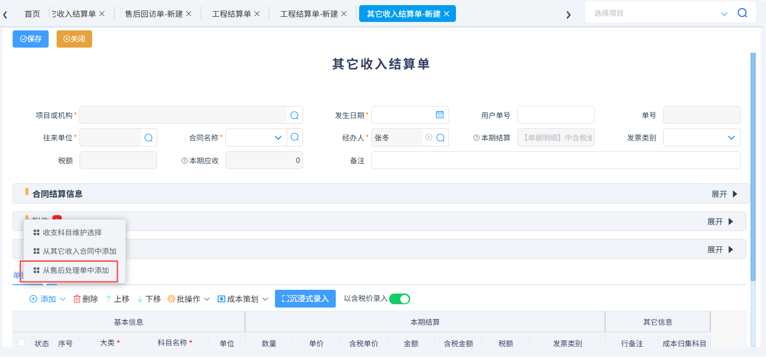Open the 合同名称 dropdown
The height and width of the screenshot is (357, 766).
[278, 138]
